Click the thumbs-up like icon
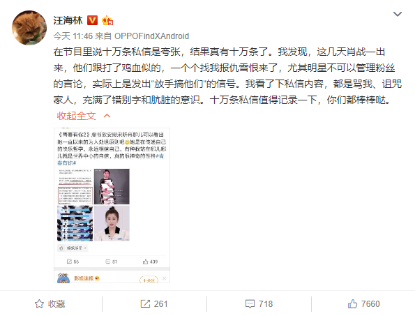Screen dimensions: 415x316 (352, 304)
